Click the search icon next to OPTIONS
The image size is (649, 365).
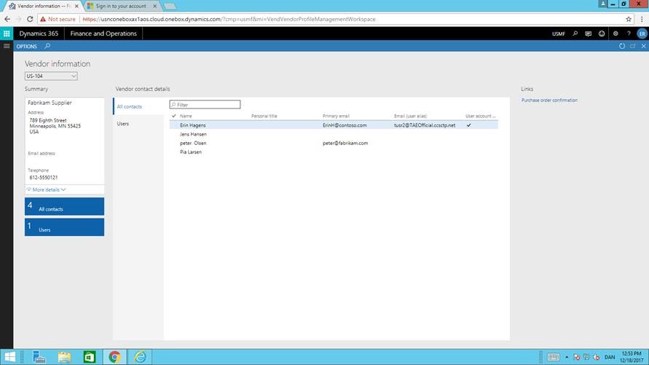[47, 46]
